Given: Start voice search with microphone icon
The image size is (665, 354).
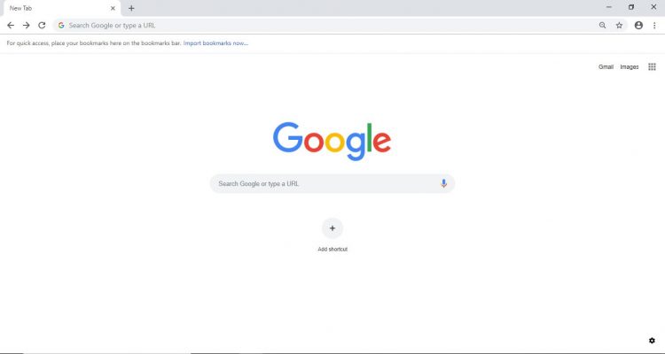Looking at the screenshot, I should [x=443, y=183].
